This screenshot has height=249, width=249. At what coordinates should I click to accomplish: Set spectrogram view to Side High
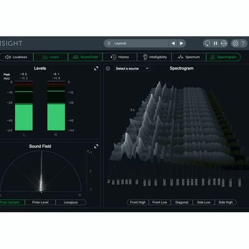[x=225, y=202]
